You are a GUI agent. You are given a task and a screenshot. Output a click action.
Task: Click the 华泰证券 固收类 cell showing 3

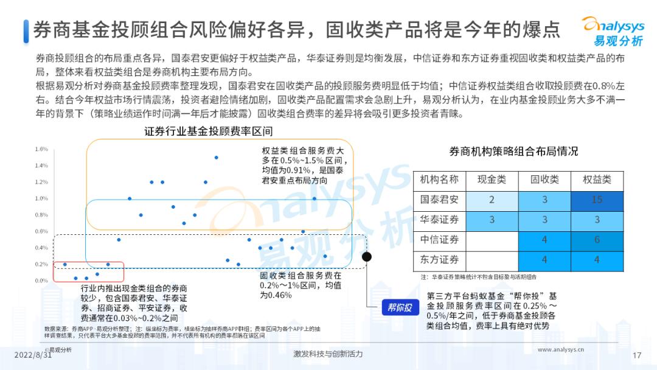click(x=544, y=220)
